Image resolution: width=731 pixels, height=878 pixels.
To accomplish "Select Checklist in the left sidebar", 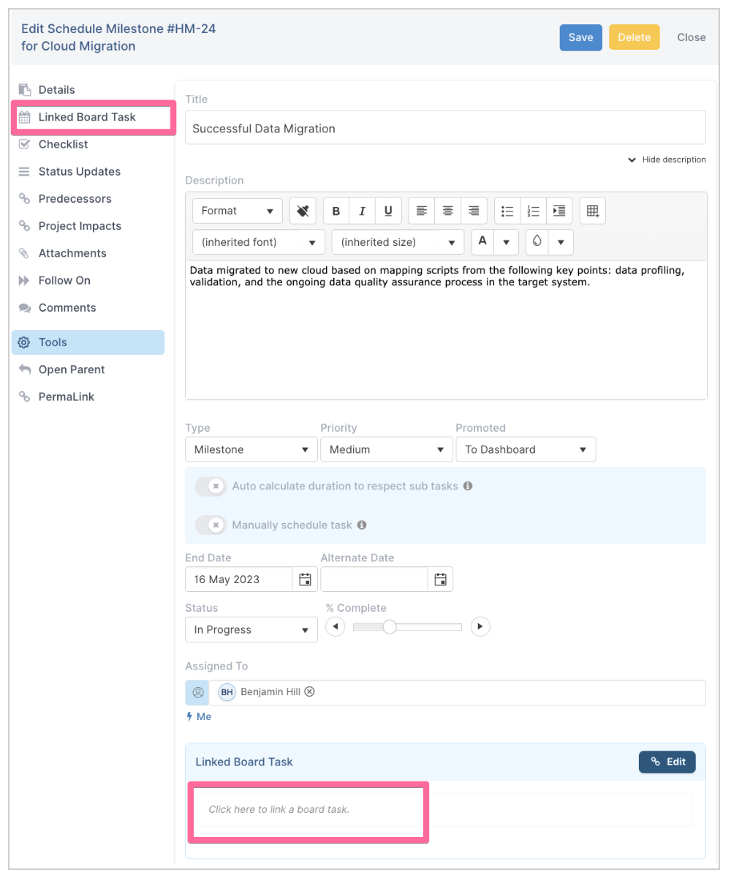I will click(63, 144).
